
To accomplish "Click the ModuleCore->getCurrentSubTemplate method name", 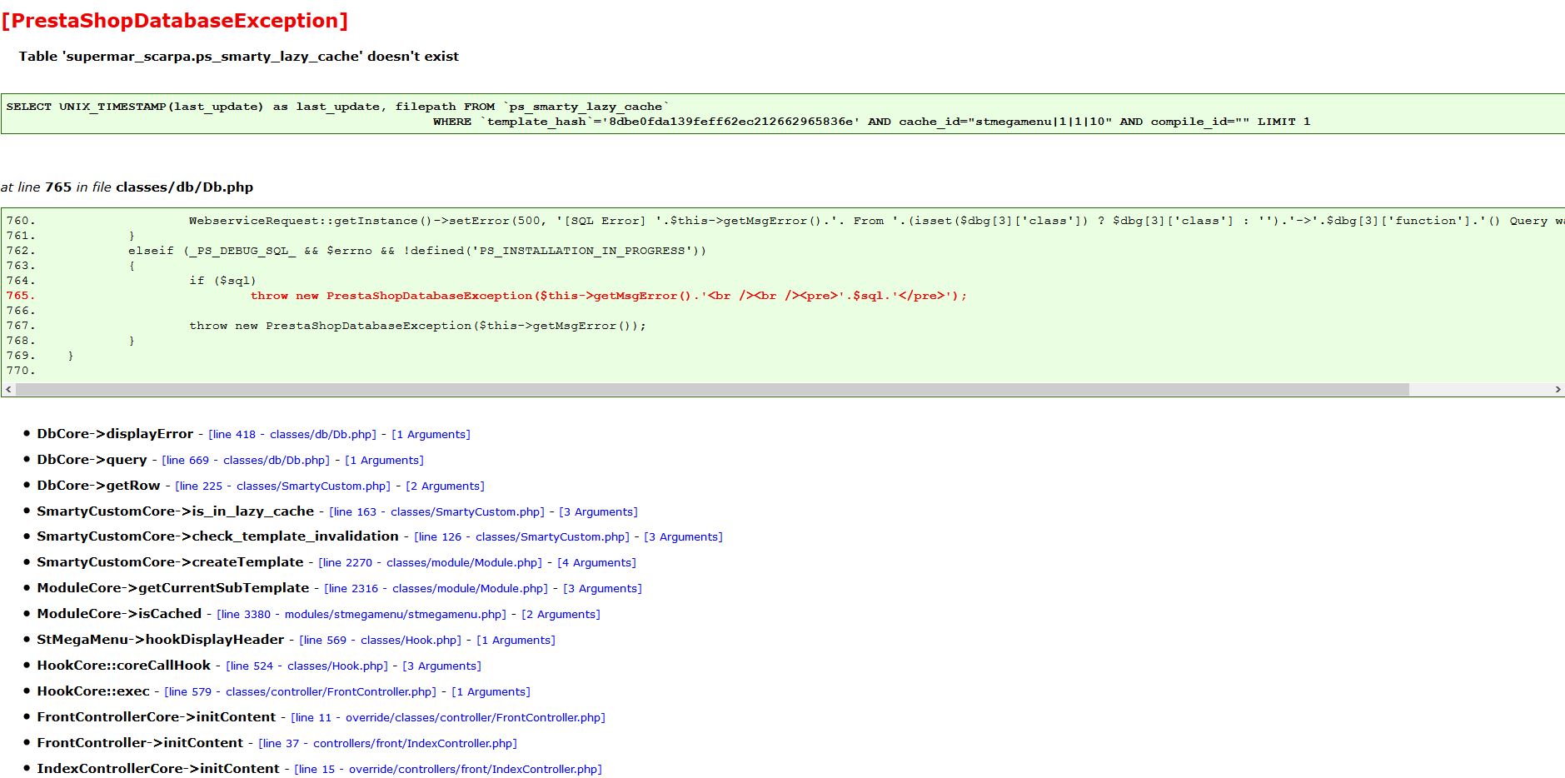I will point(173,588).
